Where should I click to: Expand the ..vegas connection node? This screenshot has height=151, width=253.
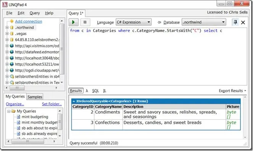pos(7,34)
